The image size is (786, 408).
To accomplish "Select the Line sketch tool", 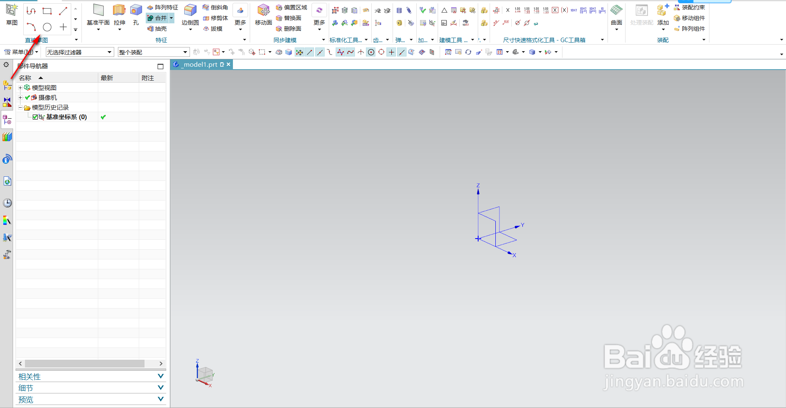I will [x=63, y=11].
